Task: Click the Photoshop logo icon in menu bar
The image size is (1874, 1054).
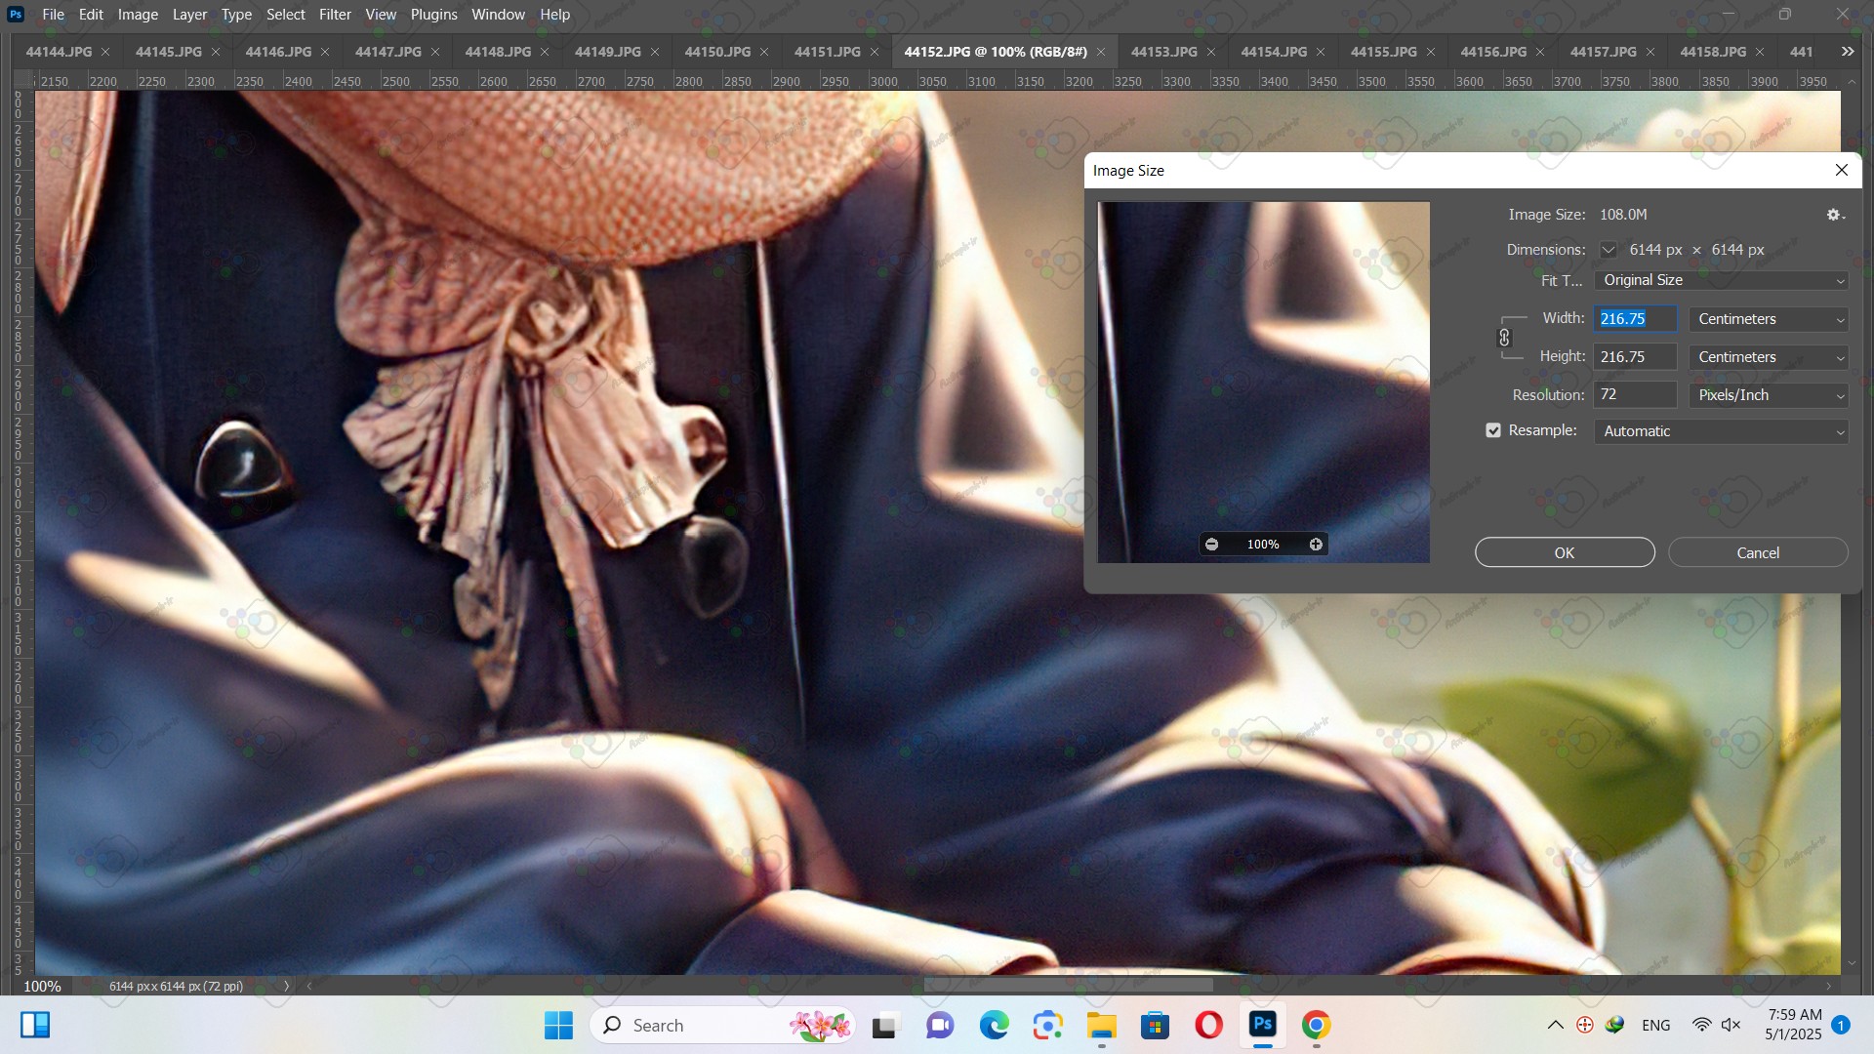Action: pyautogui.click(x=16, y=15)
